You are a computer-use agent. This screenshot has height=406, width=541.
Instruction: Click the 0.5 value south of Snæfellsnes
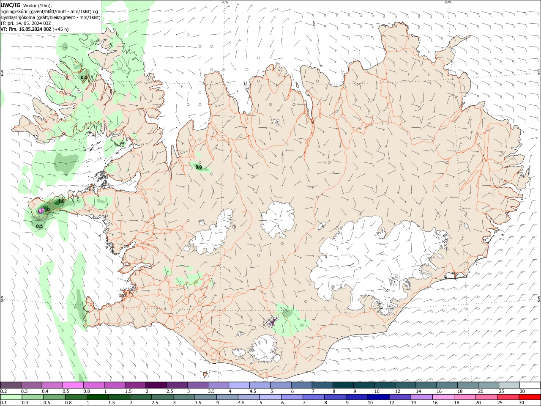coord(39,226)
